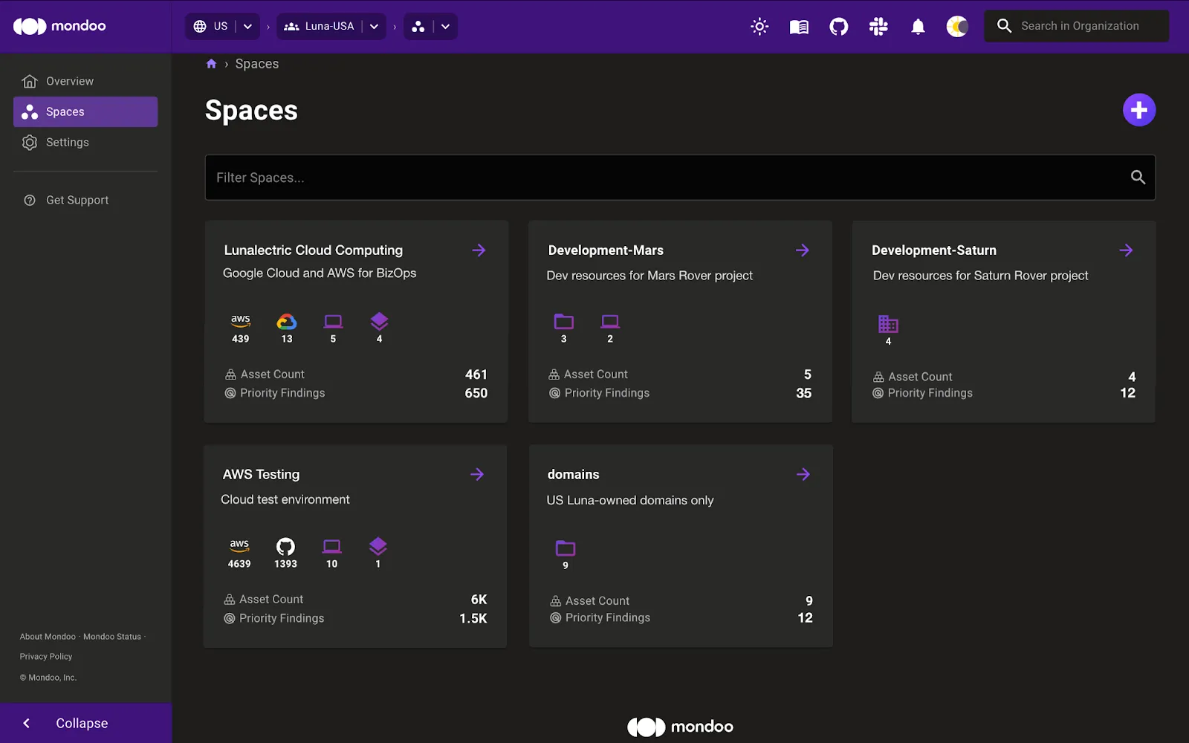1189x743 pixels.
Task: Click the Lunalectric Cloud Computing title
Action: [314, 250]
